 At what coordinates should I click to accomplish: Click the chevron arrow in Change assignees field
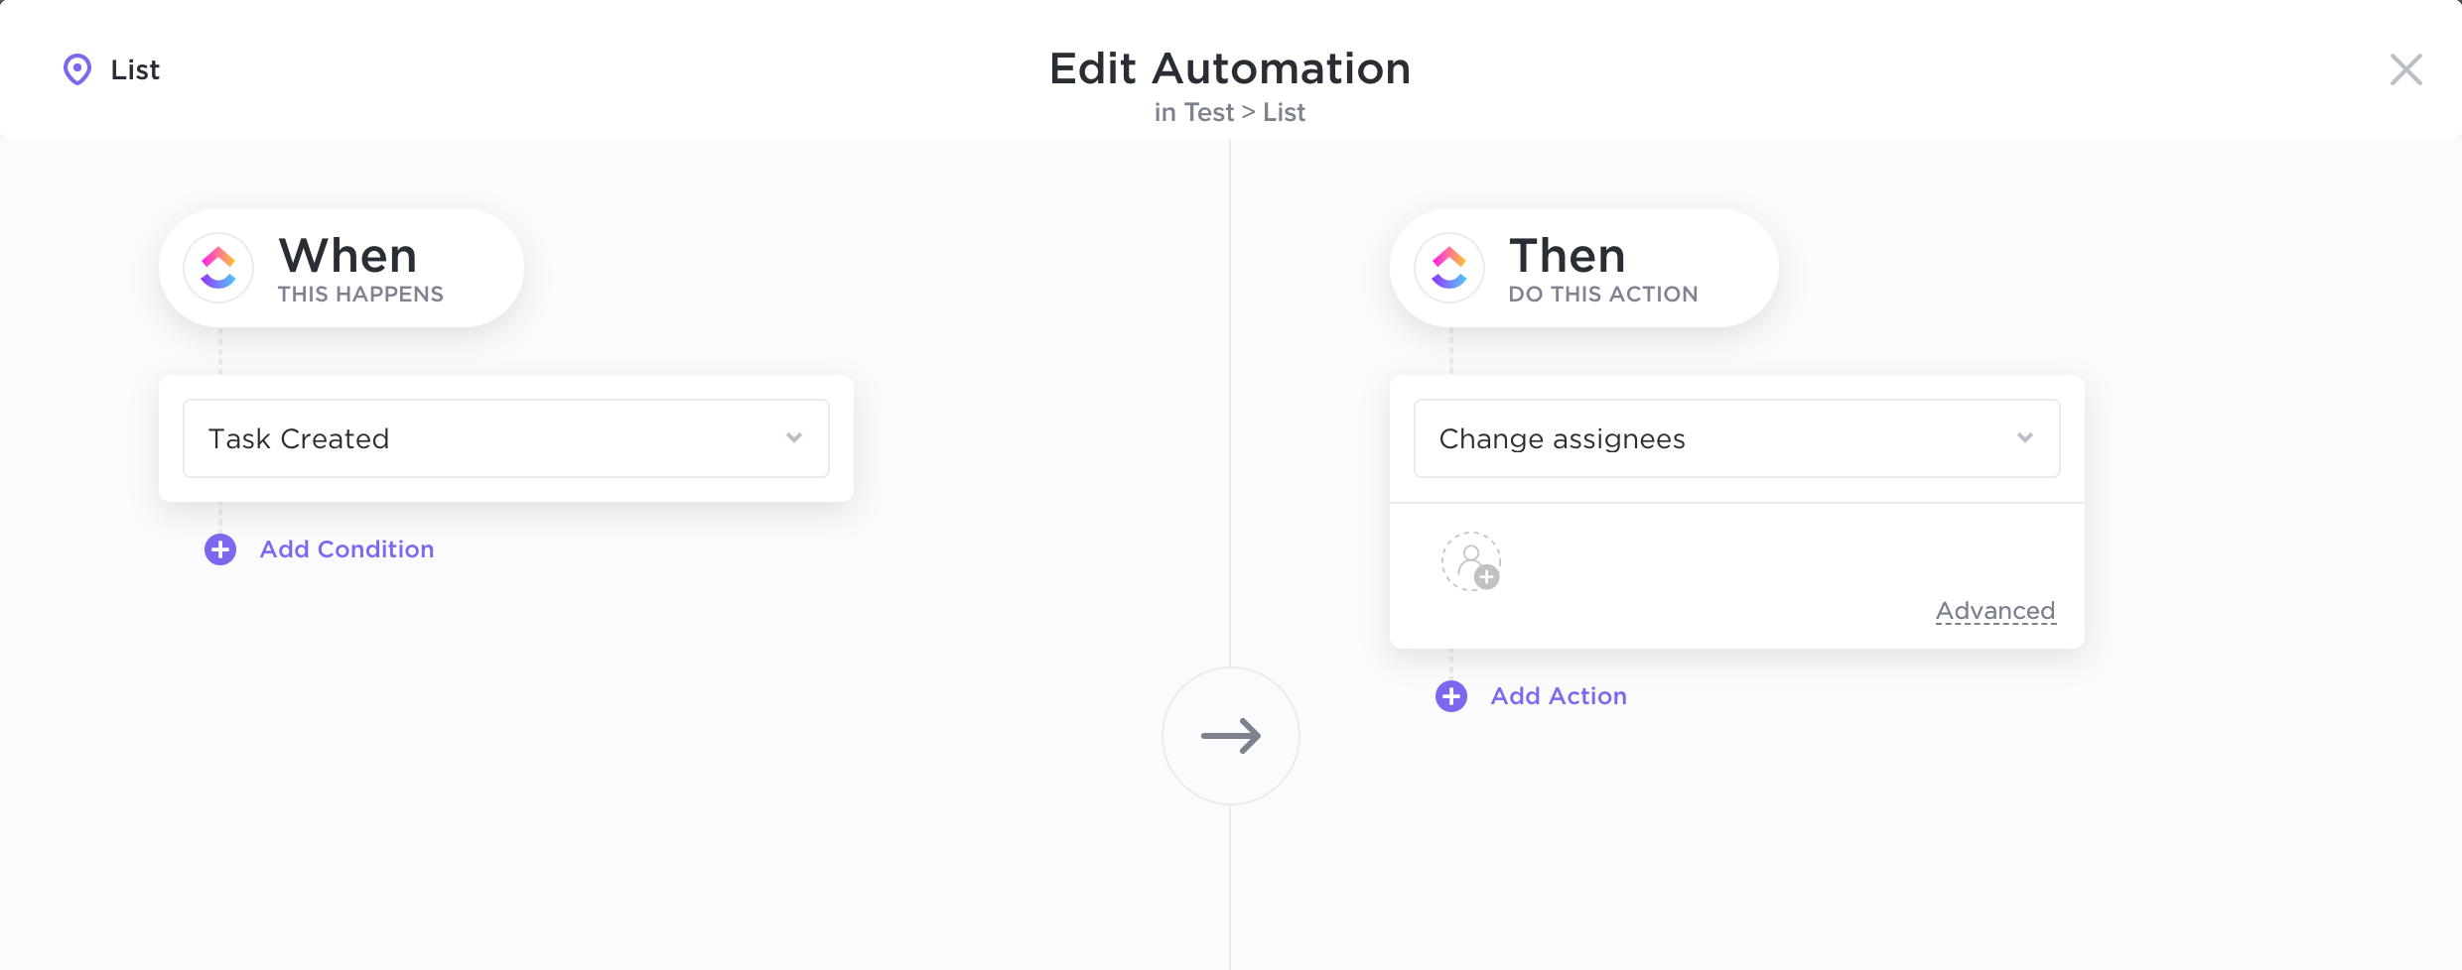point(2025,438)
